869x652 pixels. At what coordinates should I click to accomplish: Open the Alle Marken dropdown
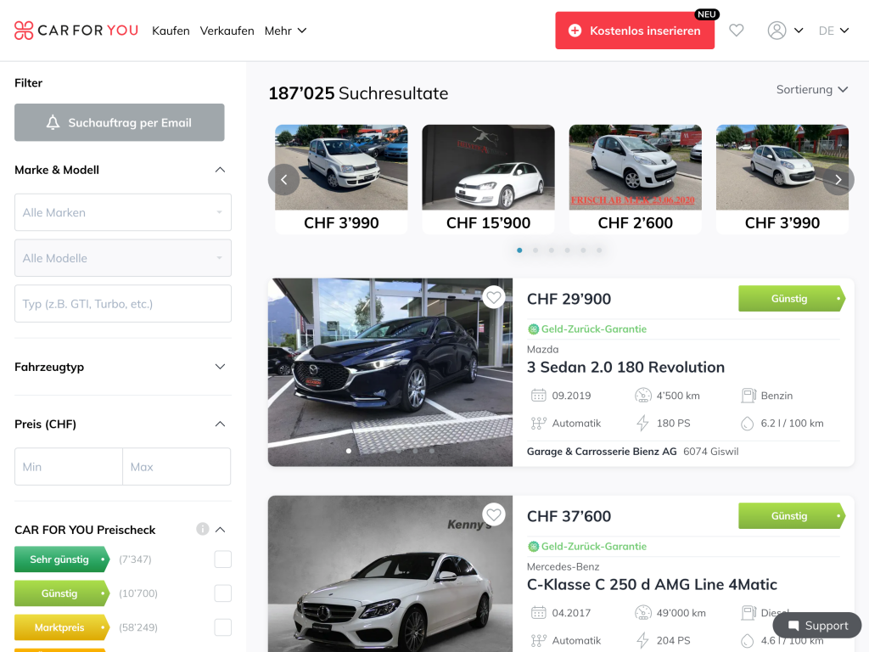pyautogui.click(x=123, y=212)
